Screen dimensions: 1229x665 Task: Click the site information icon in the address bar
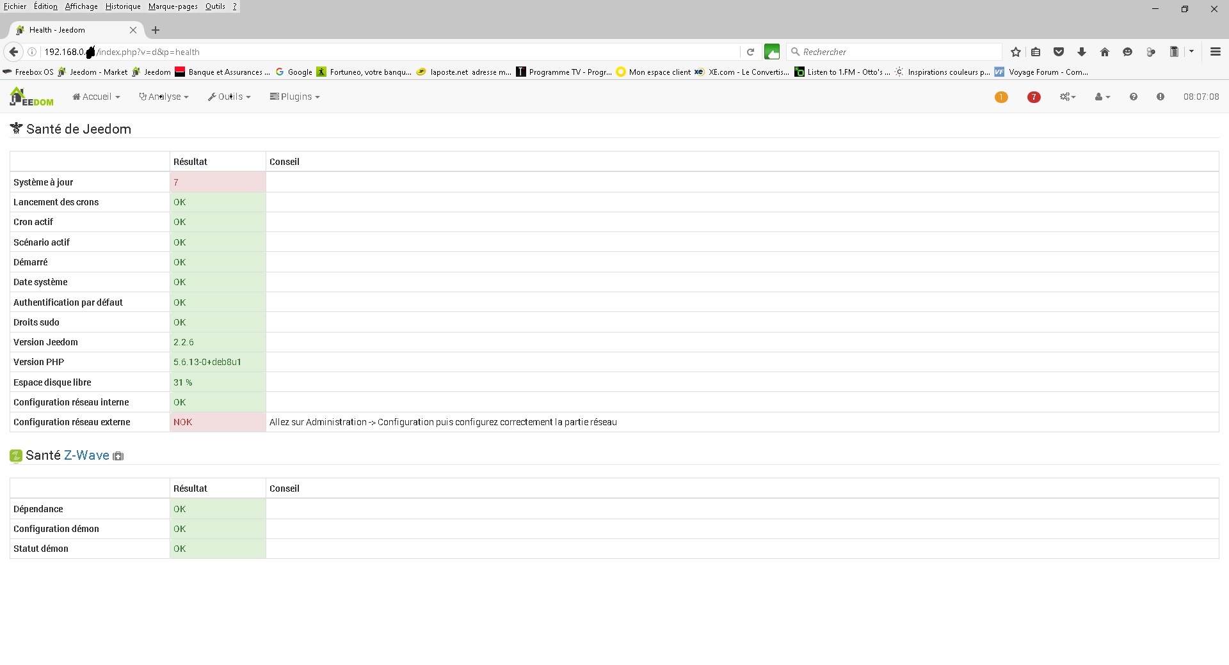(31, 52)
